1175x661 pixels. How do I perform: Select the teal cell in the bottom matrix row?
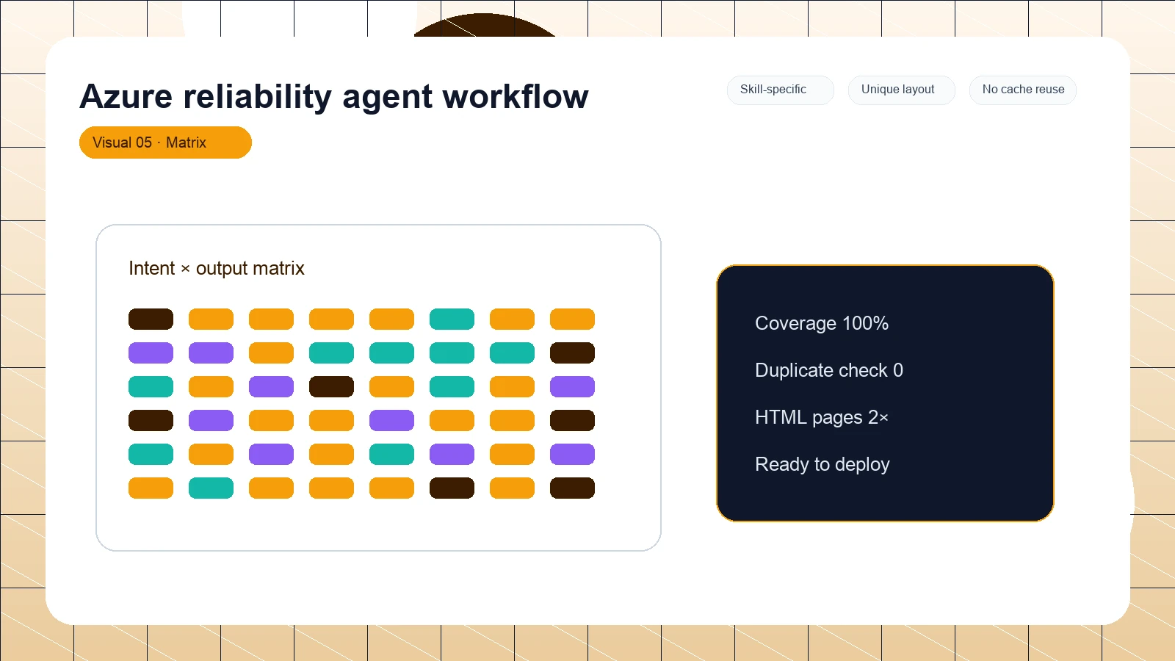pyautogui.click(x=211, y=488)
